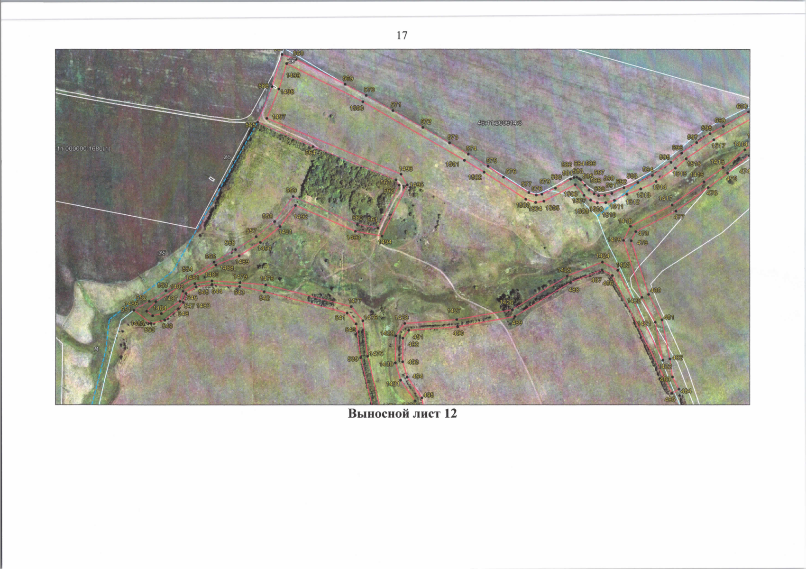This screenshot has height=569, width=806.
Task: Click the map point label 481
Action: tap(669, 317)
